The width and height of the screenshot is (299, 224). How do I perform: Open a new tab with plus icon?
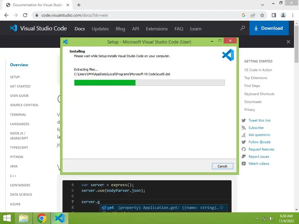pos(79,5)
